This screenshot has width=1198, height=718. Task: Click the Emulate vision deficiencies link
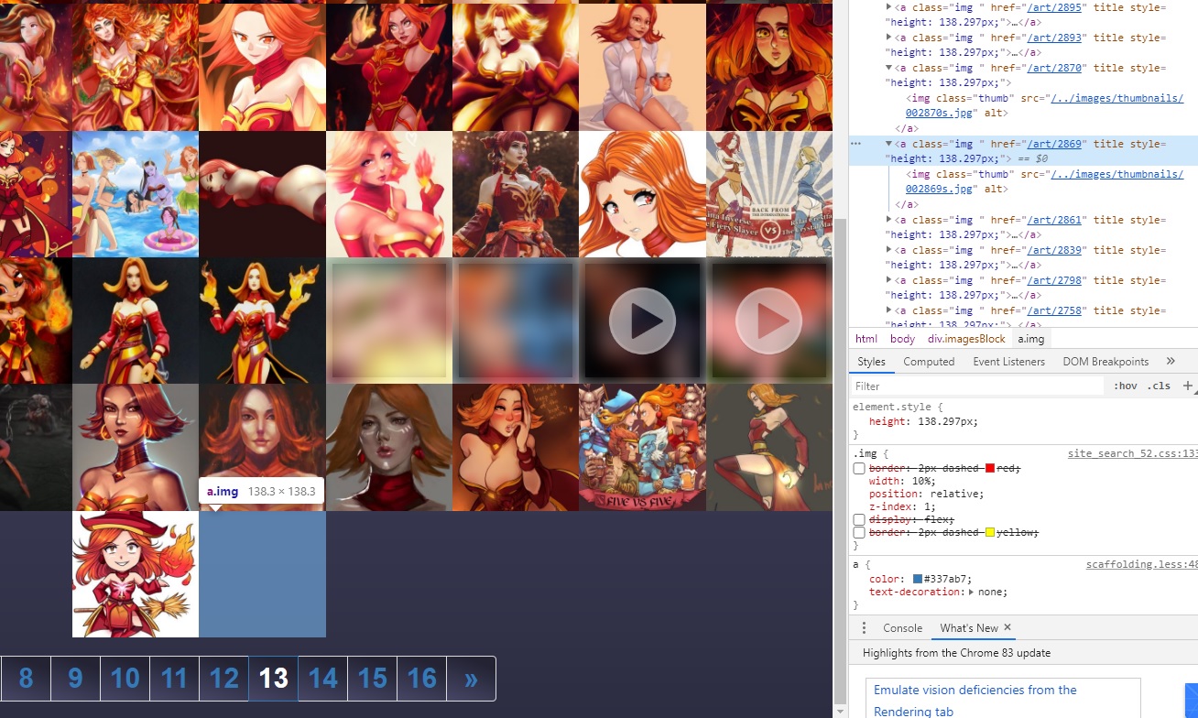click(975, 701)
